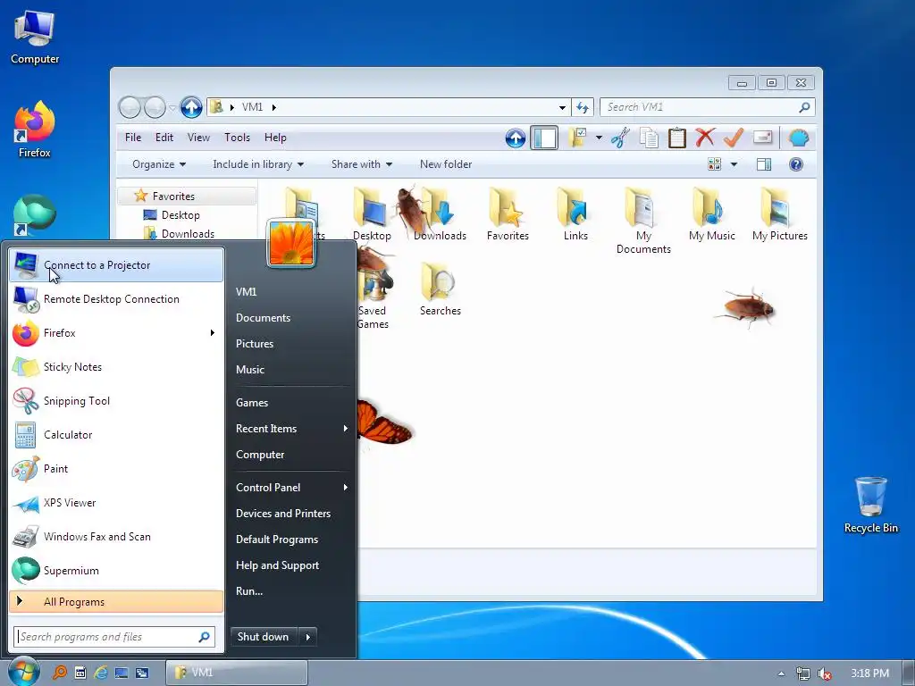Toggle the navigation pane toolbar button

[544, 138]
